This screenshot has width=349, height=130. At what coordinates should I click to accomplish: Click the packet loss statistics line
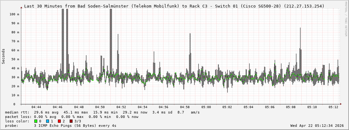(x=72, y=117)
